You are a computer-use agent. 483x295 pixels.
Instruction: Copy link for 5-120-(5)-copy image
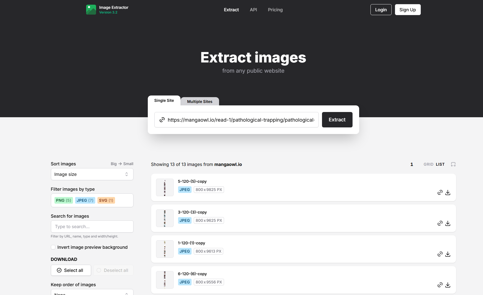click(440, 192)
